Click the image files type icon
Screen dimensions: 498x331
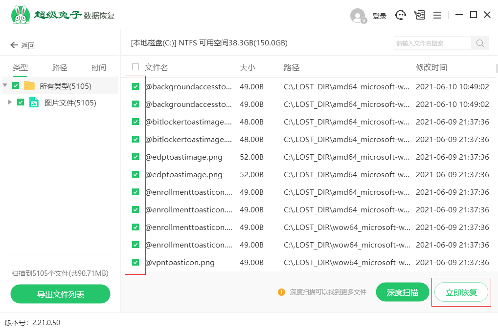34,103
